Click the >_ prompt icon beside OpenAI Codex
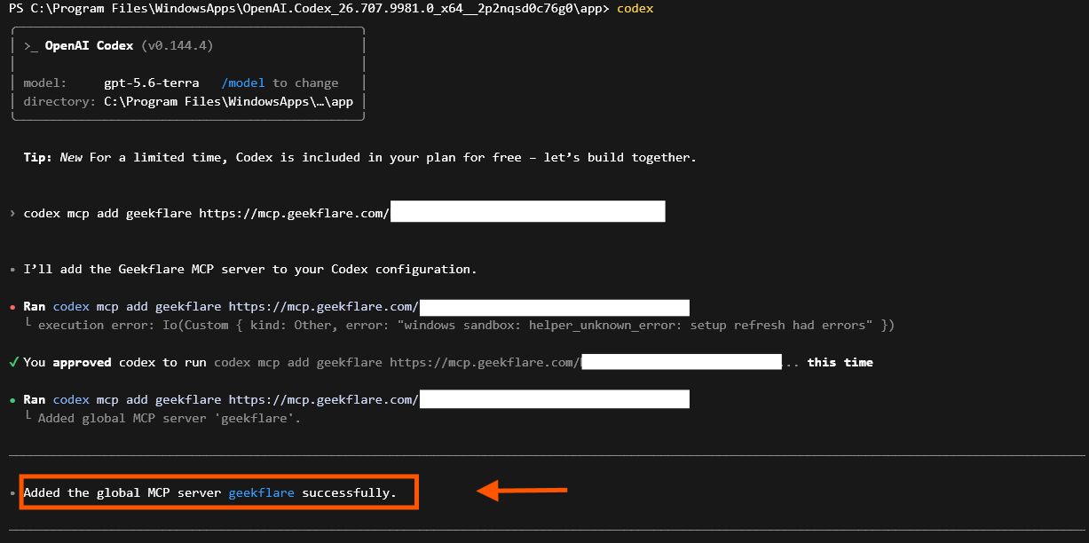The image size is (1089, 543). tap(30, 45)
